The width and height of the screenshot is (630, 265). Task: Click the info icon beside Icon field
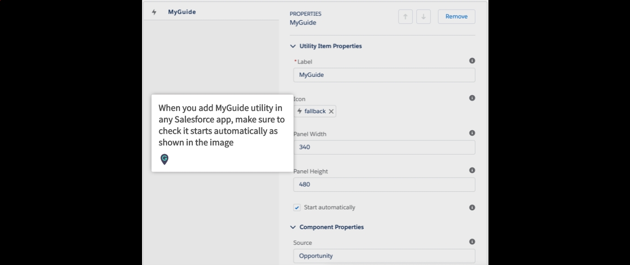(x=472, y=98)
